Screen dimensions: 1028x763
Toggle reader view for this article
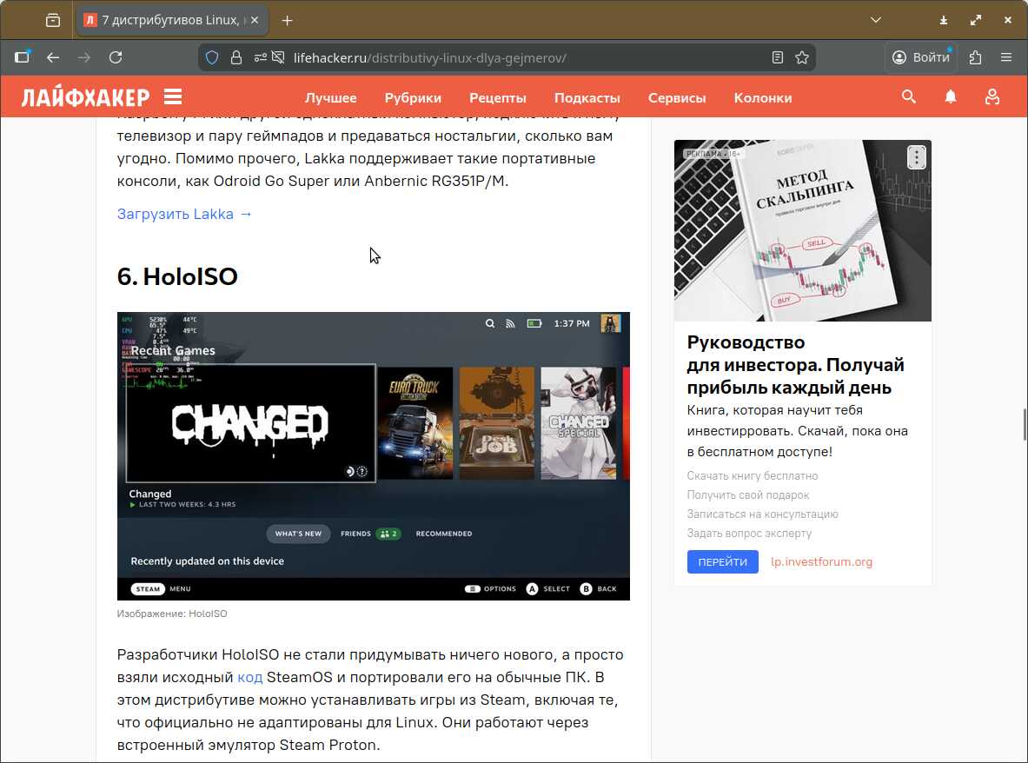pos(778,57)
